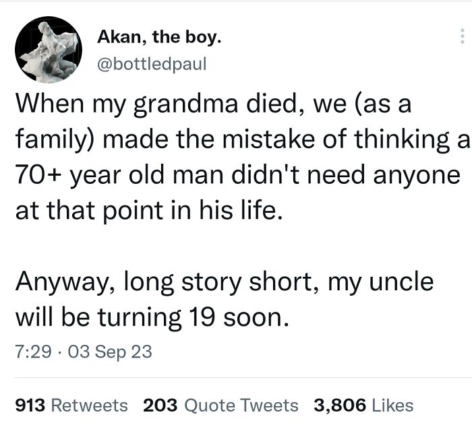Open the display name 'Akan, the boy.'

click(158, 38)
